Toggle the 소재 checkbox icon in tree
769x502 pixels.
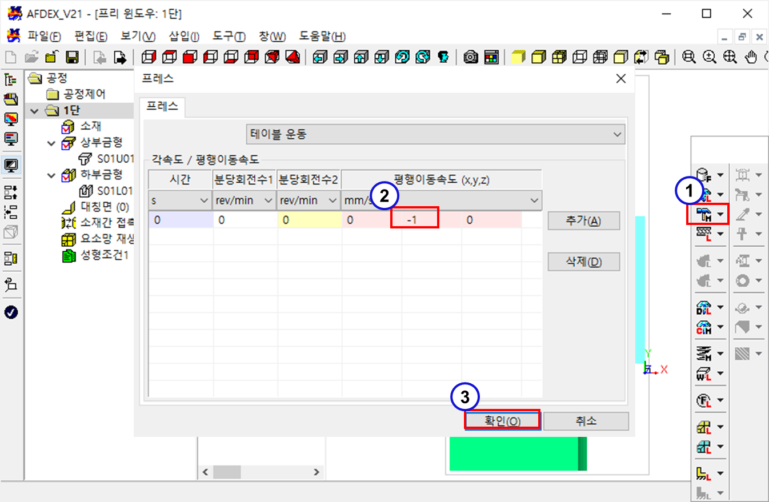(x=67, y=126)
